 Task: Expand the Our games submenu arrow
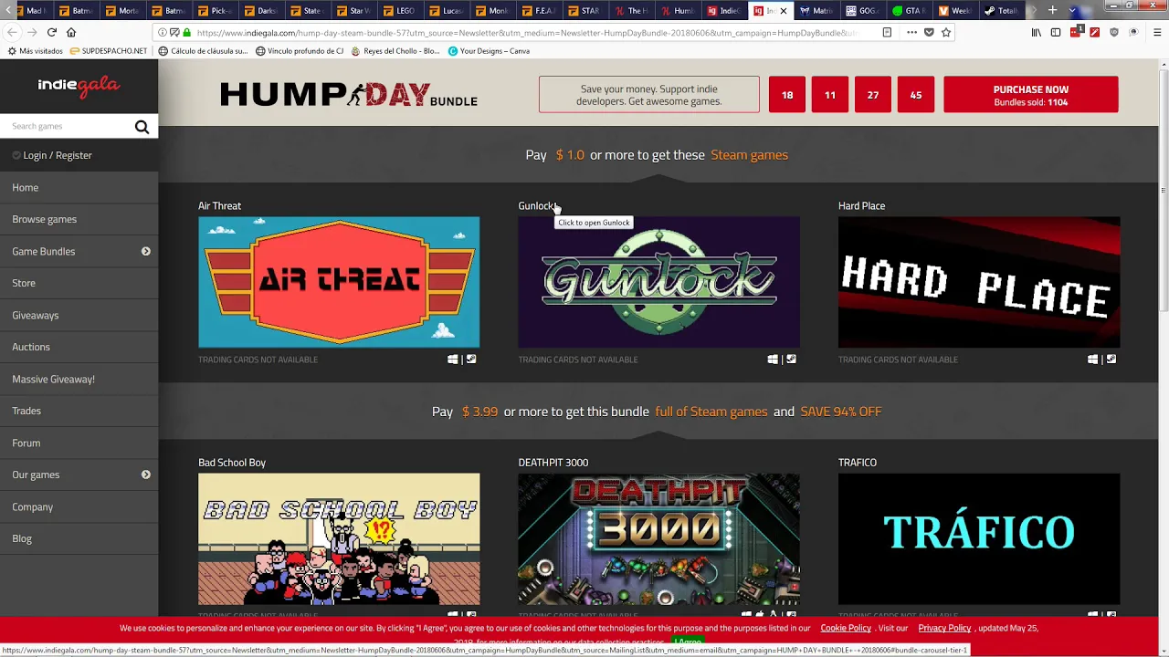(x=145, y=474)
